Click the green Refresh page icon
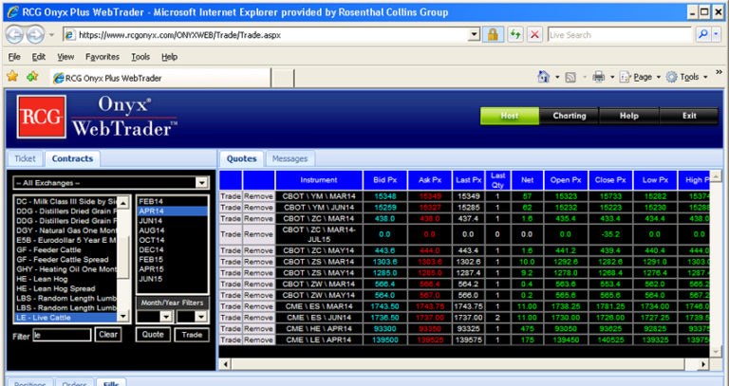 click(514, 34)
